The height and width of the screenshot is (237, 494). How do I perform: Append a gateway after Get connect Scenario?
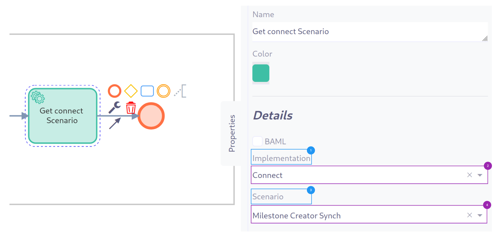pos(131,91)
